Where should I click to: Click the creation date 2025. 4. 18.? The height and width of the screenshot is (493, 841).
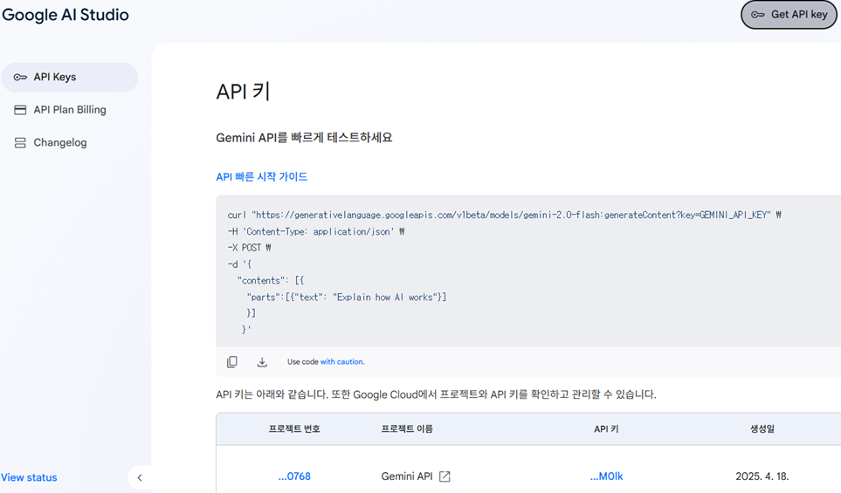click(762, 476)
